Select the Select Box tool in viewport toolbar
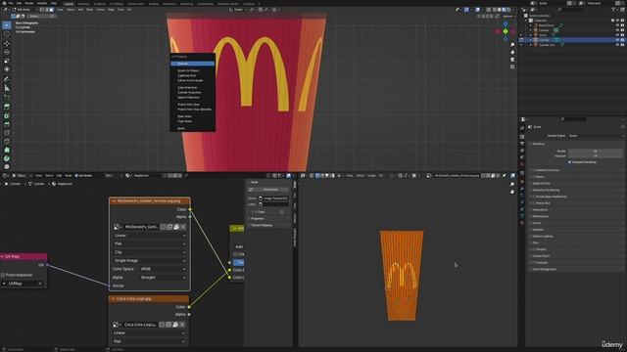This screenshot has height=352, width=627. (x=7, y=25)
